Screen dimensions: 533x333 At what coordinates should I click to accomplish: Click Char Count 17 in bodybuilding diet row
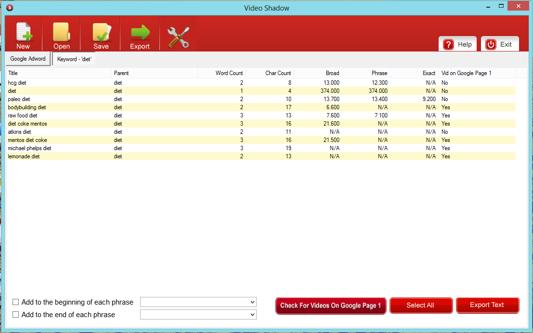coord(288,107)
